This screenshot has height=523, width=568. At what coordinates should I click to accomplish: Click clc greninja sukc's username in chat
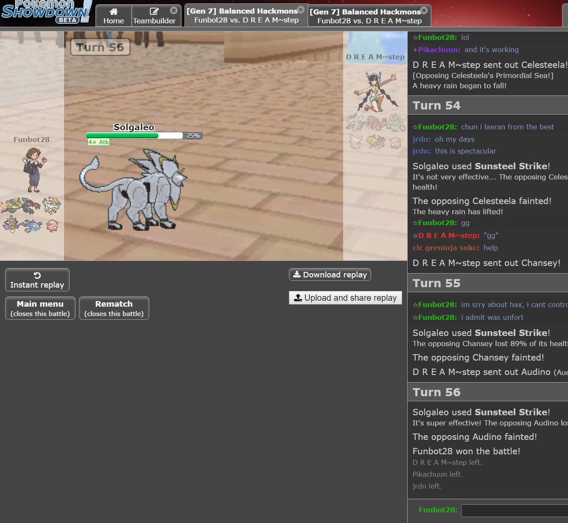point(446,248)
